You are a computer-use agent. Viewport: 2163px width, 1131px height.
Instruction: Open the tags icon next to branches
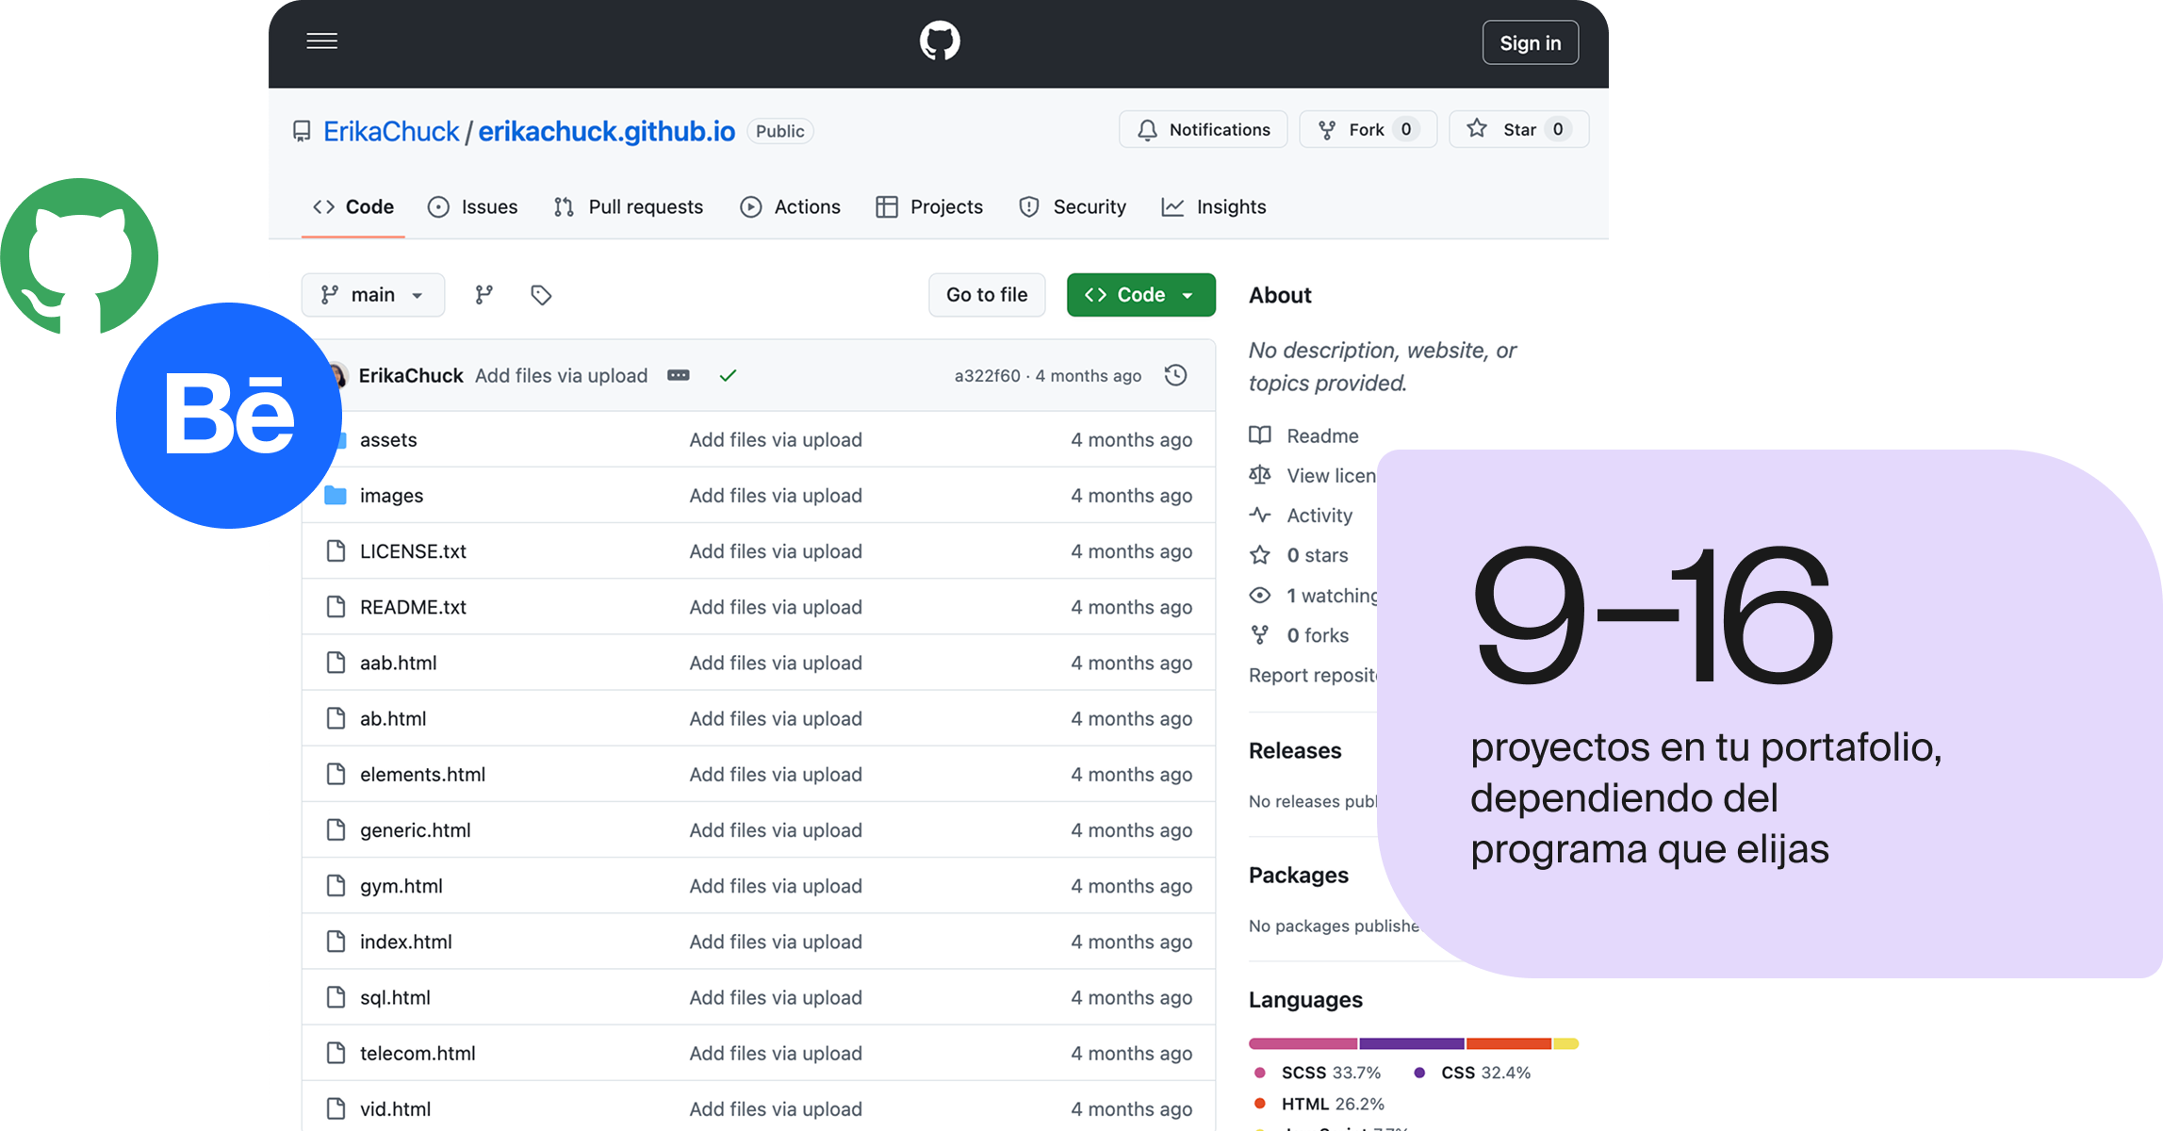[x=541, y=295]
